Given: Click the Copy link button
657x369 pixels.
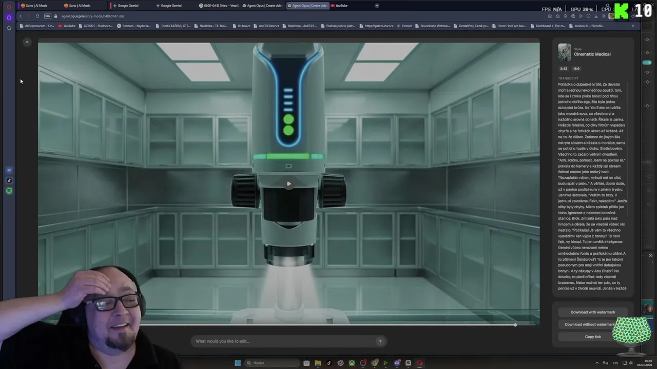Looking at the screenshot, I should point(593,337).
